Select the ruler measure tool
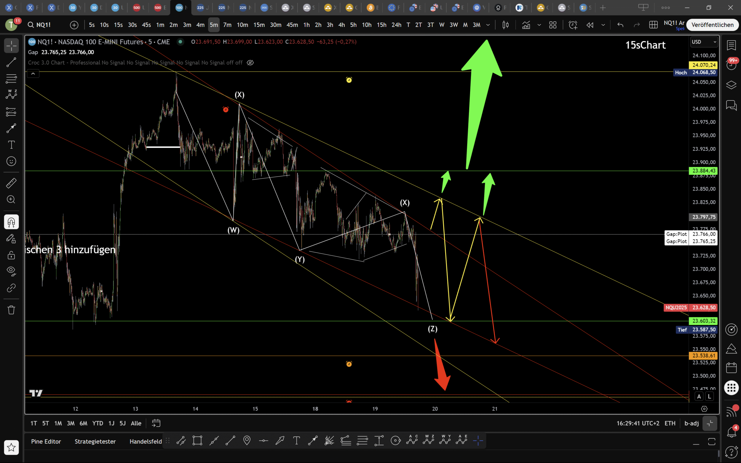 click(x=11, y=183)
